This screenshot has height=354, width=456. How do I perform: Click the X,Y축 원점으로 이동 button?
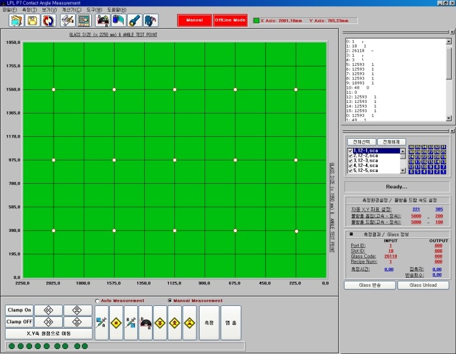(49, 334)
